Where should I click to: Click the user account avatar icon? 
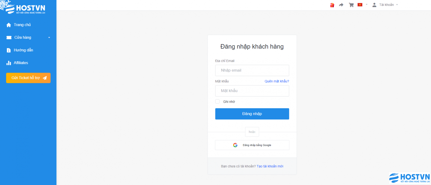[374, 5]
